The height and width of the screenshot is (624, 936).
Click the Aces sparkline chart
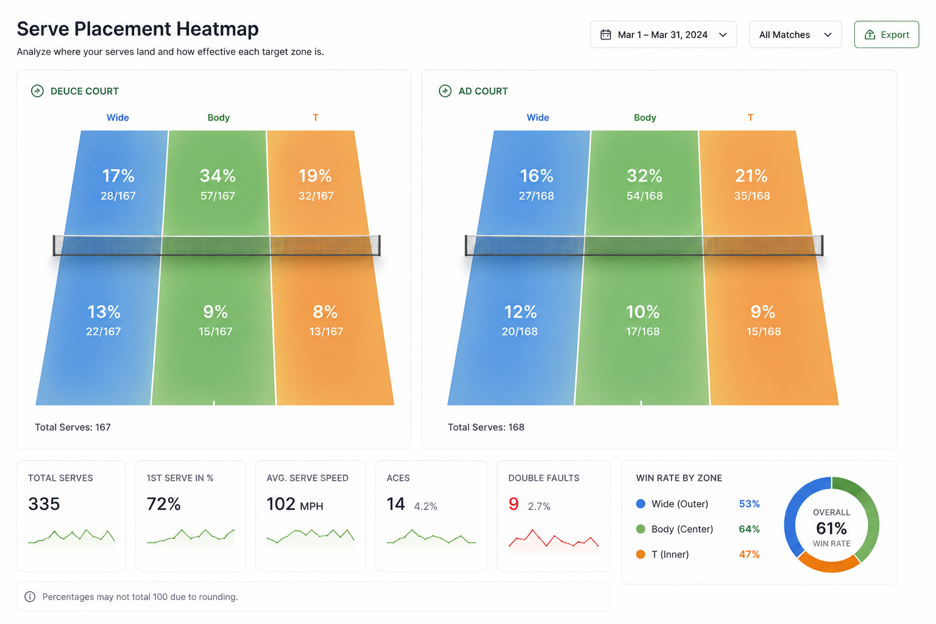click(431, 537)
